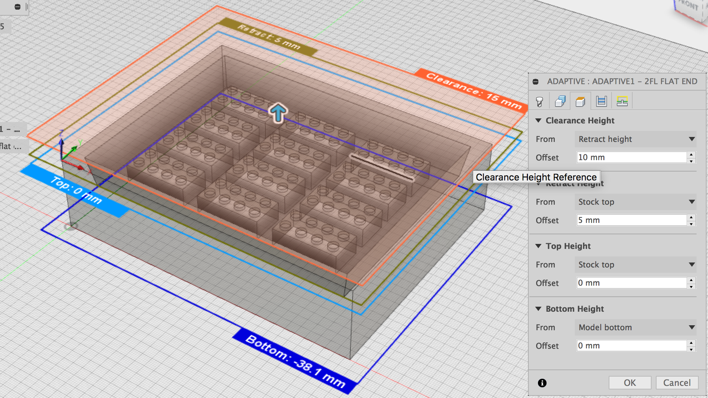Open the Clearance Height From dropdown
This screenshot has width=708, height=398.
click(x=636, y=139)
